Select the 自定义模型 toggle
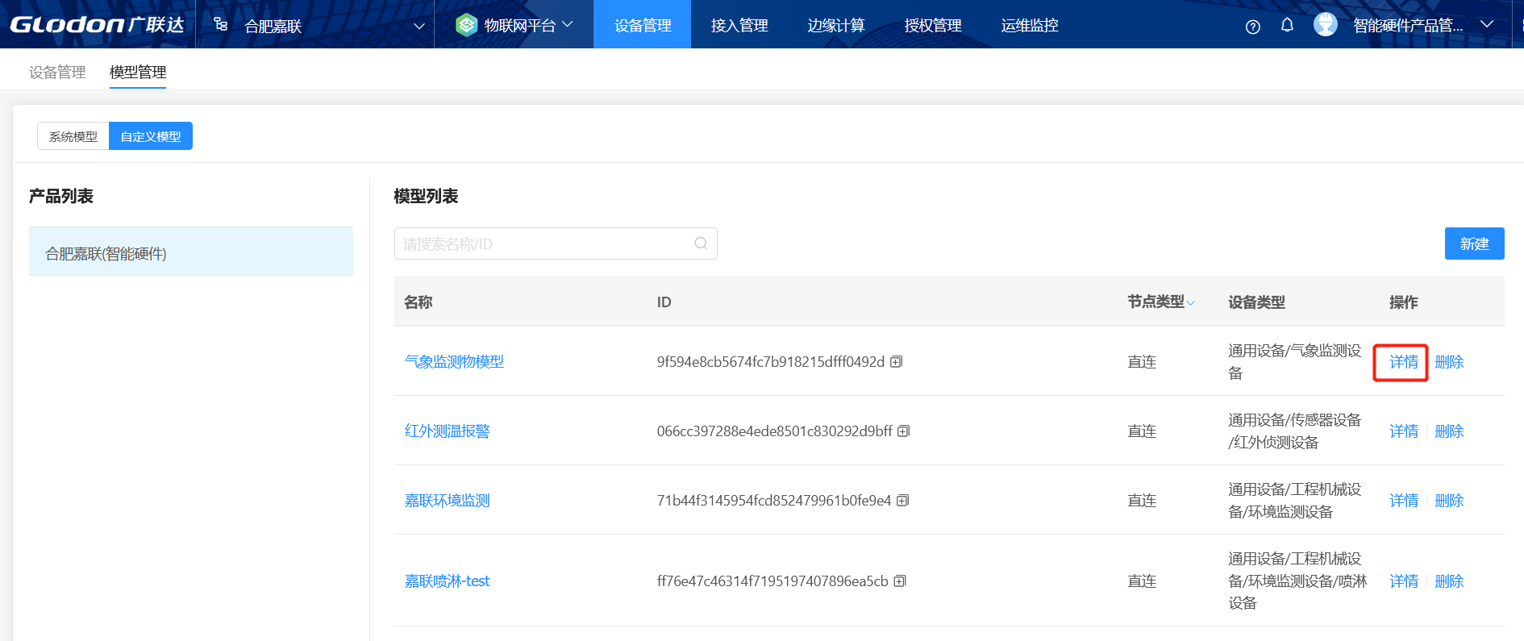This screenshot has width=1524, height=641. (151, 136)
